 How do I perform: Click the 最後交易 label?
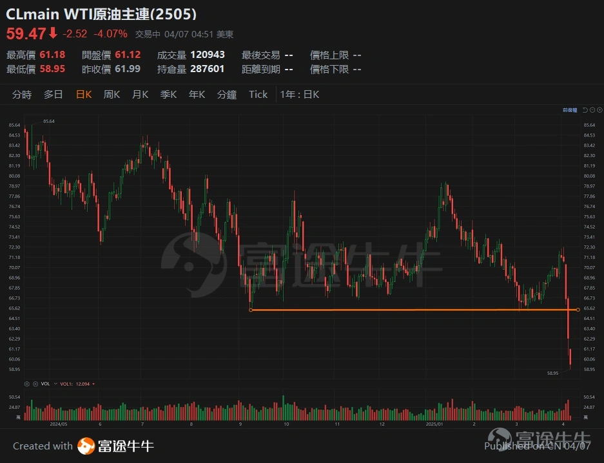tap(261, 55)
